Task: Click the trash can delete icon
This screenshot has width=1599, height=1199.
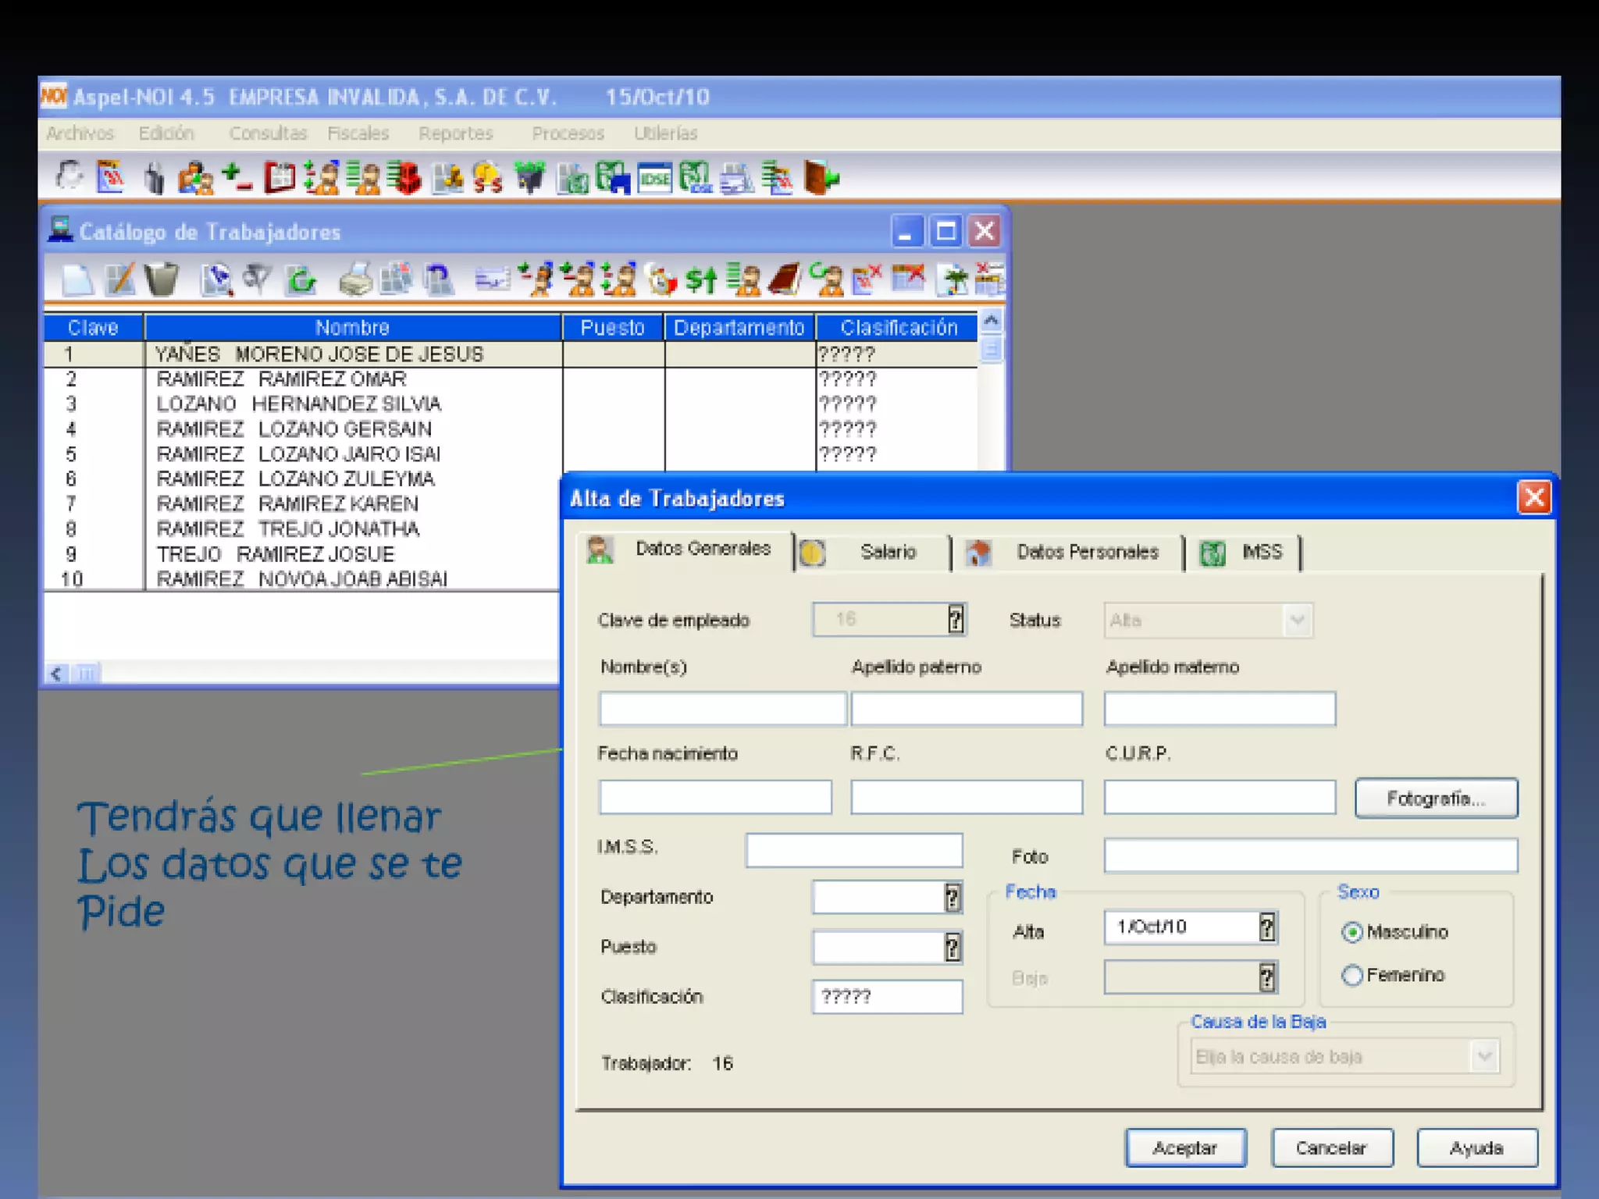Action: tap(162, 279)
